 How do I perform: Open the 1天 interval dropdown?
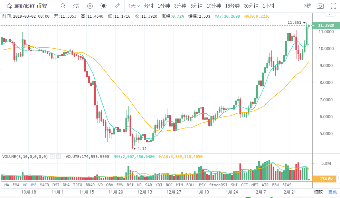(x=134, y=6)
